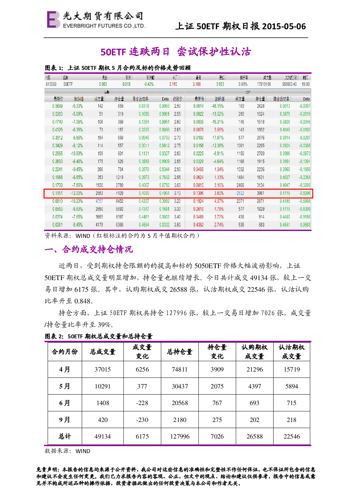Click the 5 月 row label
Screen dimensions: 350x495
point(65,386)
